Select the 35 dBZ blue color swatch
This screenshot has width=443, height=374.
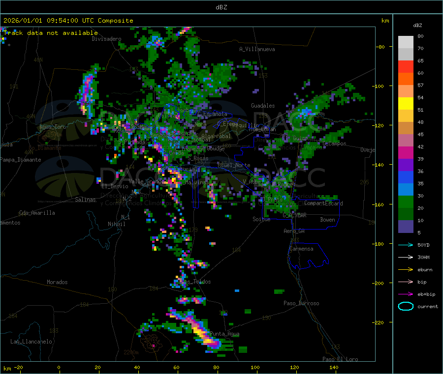[406, 190]
